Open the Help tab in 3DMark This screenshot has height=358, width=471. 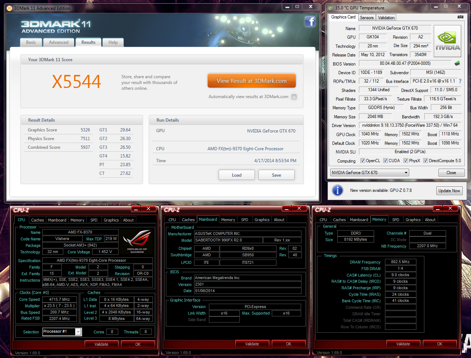click(113, 42)
